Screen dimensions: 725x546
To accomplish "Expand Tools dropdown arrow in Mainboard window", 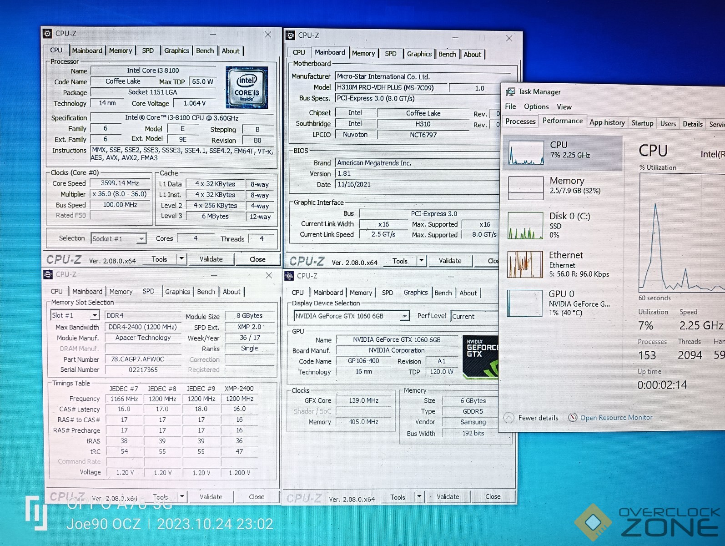I will coord(422,261).
